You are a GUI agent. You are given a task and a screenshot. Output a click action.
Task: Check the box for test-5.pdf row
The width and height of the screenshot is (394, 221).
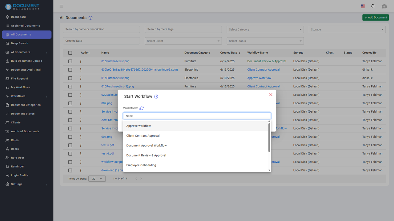70,145
